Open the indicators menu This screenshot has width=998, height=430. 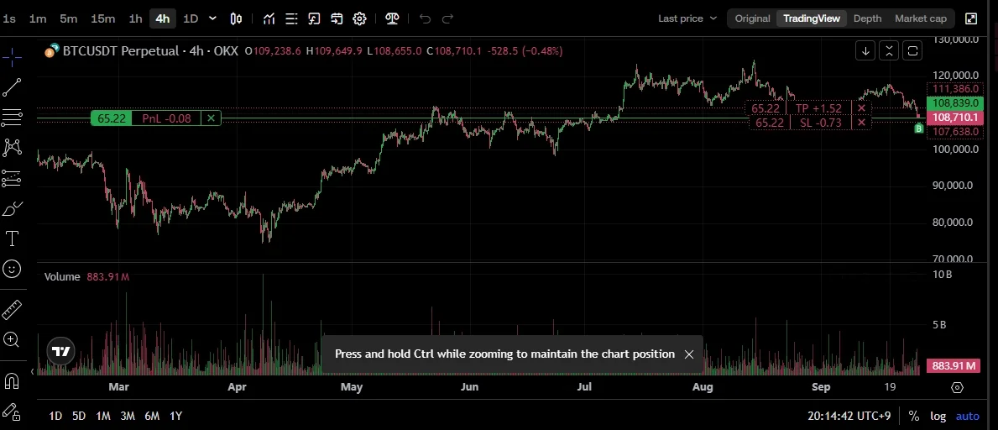[x=269, y=18]
